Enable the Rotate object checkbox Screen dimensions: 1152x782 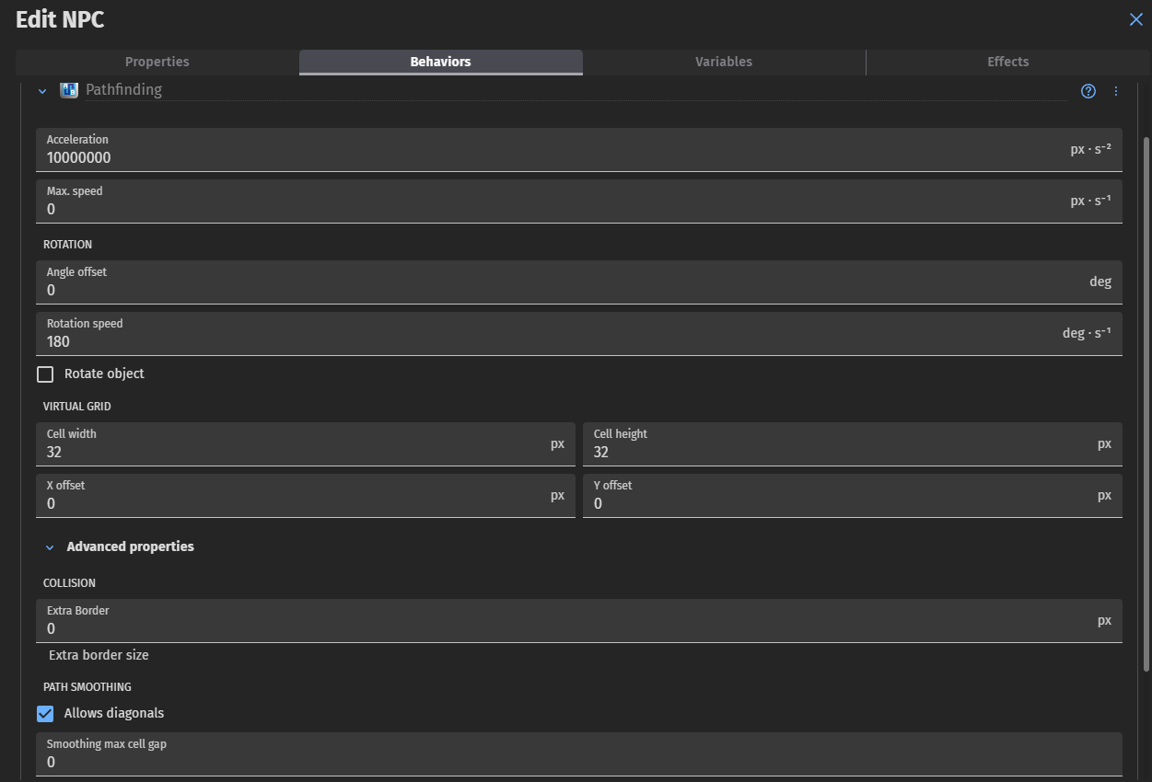45,374
